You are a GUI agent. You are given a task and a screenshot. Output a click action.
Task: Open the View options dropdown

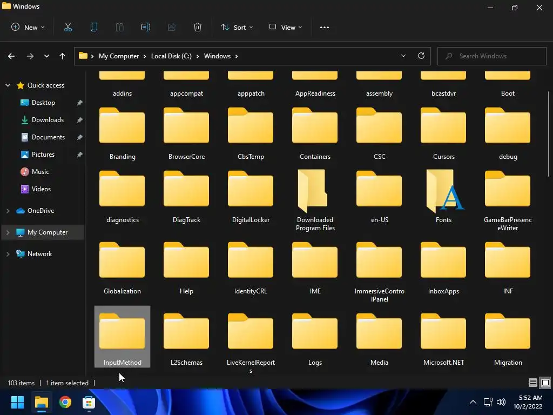(285, 27)
